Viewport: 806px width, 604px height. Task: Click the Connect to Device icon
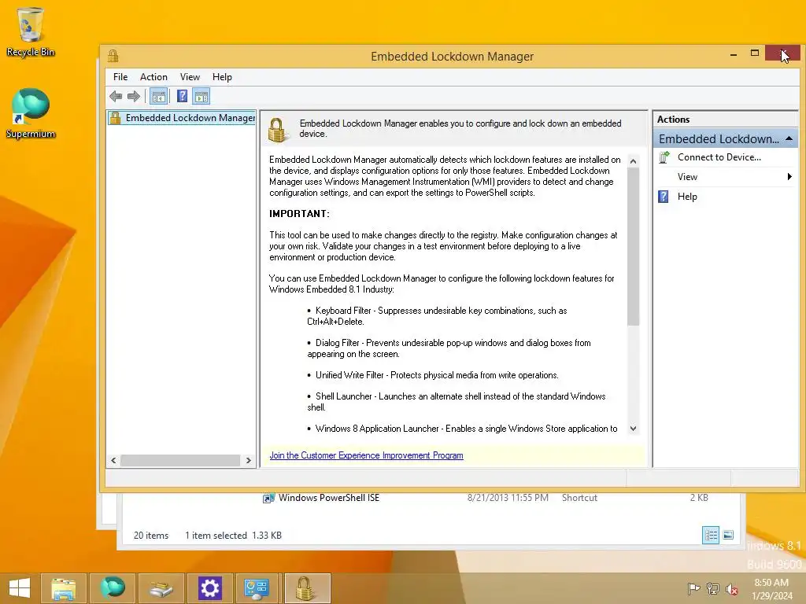(x=664, y=157)
